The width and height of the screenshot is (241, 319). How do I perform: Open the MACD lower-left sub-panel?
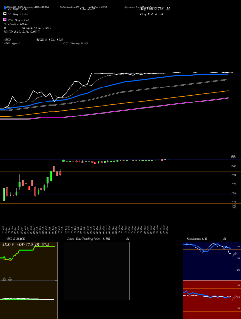(x=29, y=300)
